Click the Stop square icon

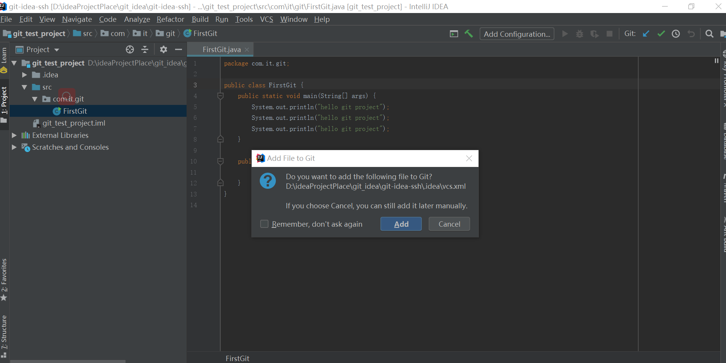610,34
